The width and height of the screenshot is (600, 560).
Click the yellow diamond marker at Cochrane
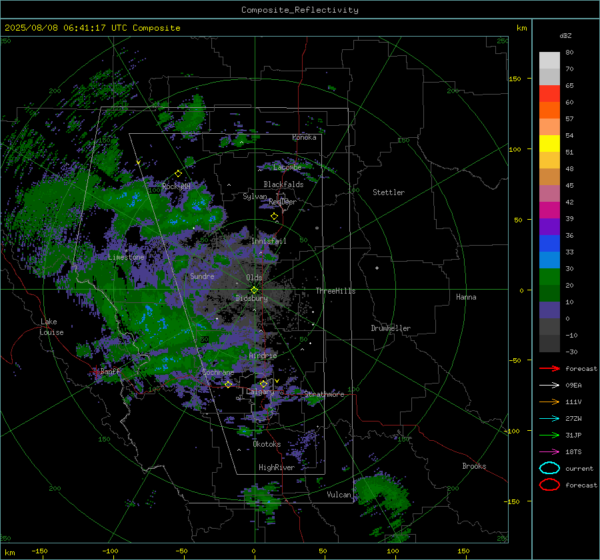[x=228, y=384]
